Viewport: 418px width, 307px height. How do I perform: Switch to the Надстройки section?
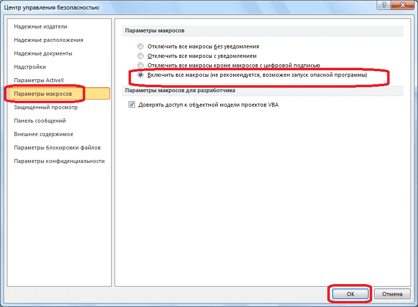pyautogui.click(x=30, y=67)
